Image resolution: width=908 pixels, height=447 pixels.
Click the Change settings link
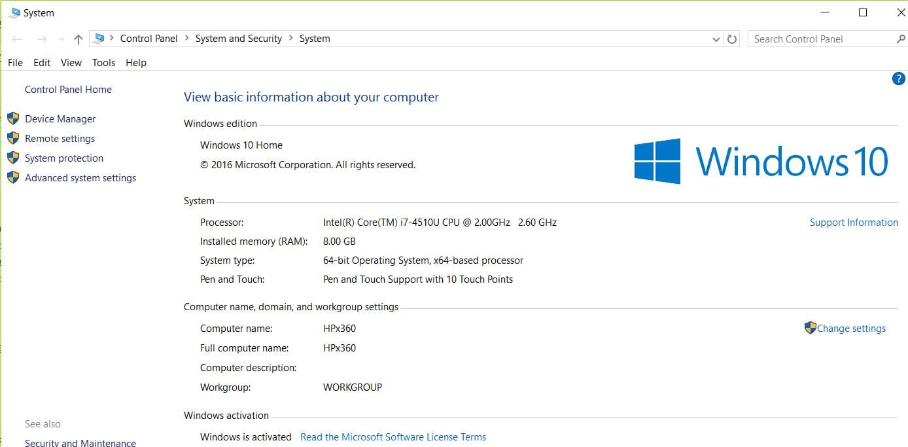pyautogui.click(x=851, y=329)
